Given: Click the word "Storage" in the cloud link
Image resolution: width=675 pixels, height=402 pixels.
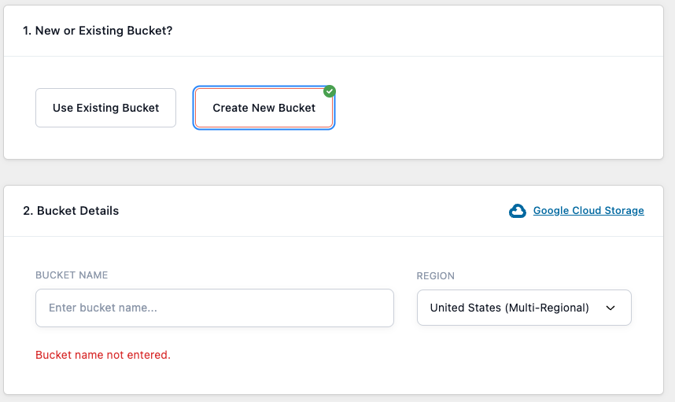Looking at the screenshot, I should (625, 211).
